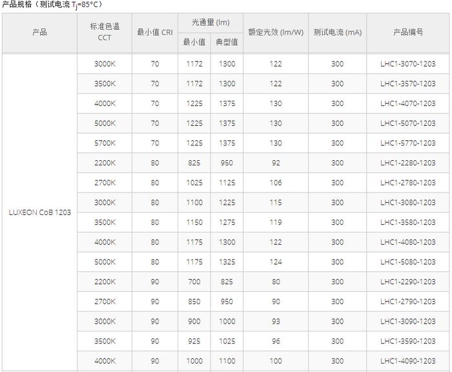Click typical flux 1225 in LHC1-3080-1203 row
The width and height of the screenshot is (452, 372).
(227, 202)
